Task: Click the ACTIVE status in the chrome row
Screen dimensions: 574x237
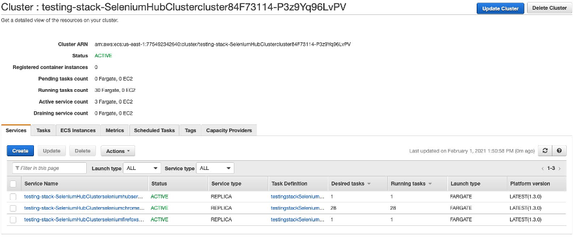Action: click(x=159, y=208)
